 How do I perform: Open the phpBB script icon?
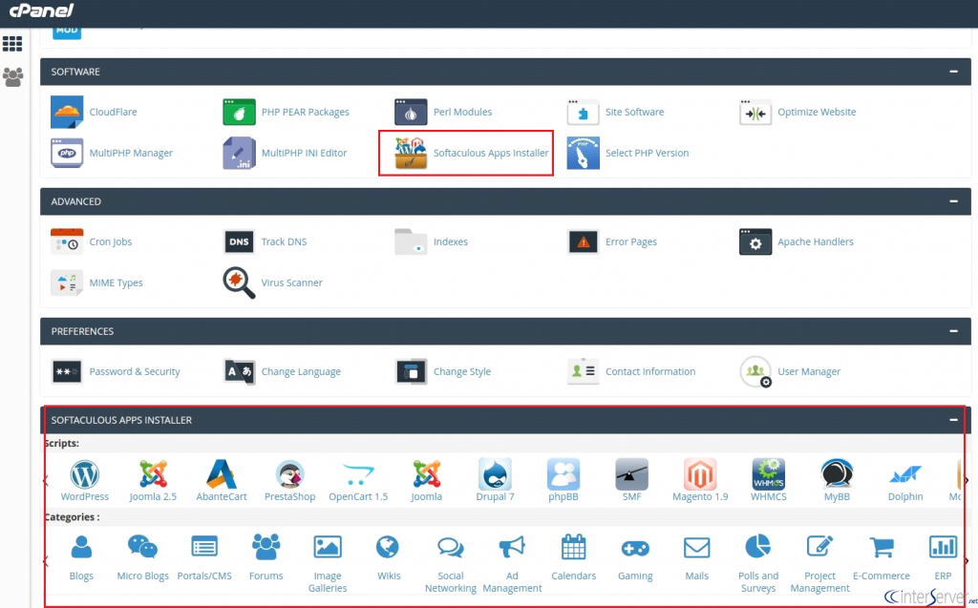pos(563,474)
